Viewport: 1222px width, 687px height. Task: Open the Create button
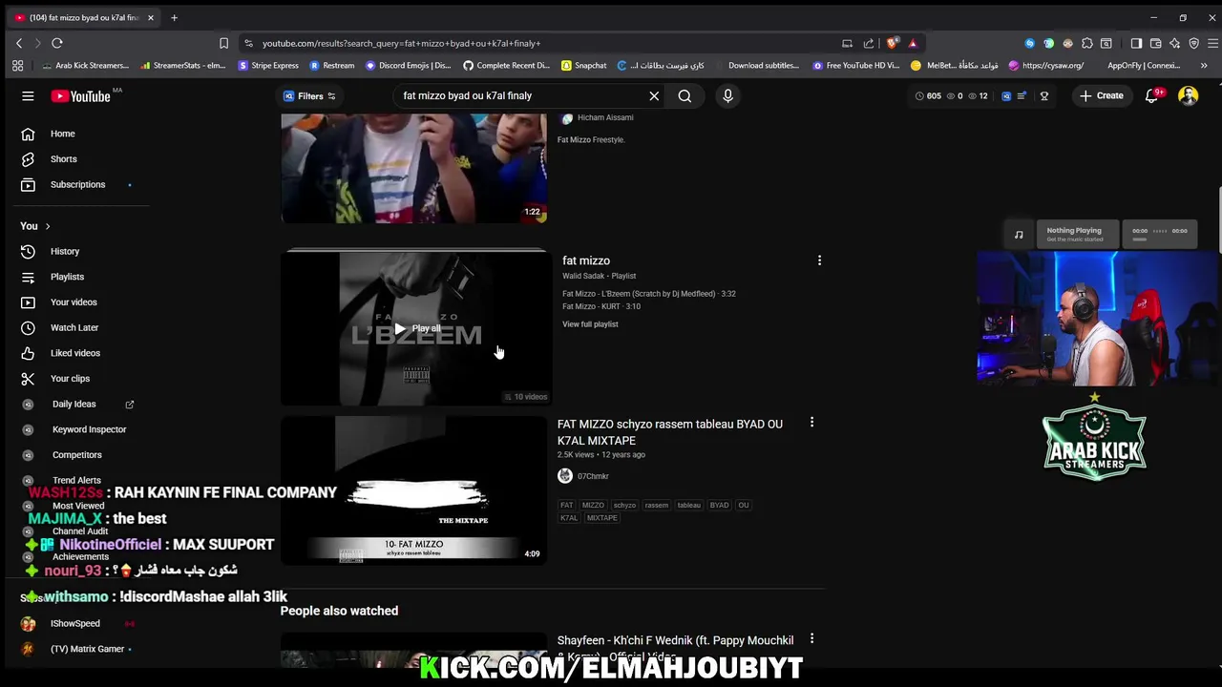pos(1102,95)
